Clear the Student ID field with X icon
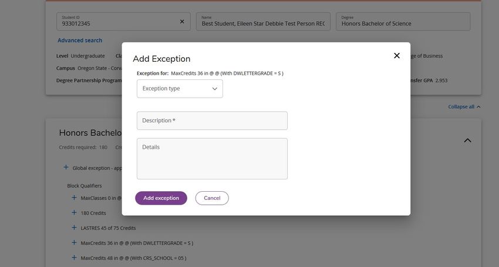Viewport: 499px width, 267px height. pos(182,21)
